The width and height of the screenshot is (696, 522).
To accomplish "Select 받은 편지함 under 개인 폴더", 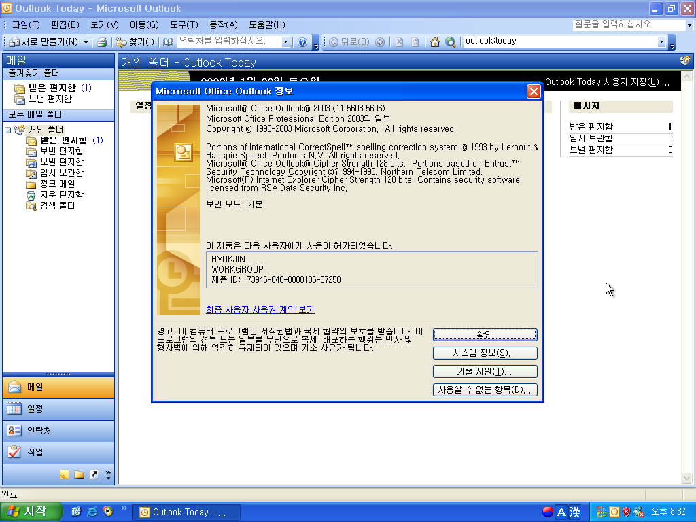I will point(64,141).
